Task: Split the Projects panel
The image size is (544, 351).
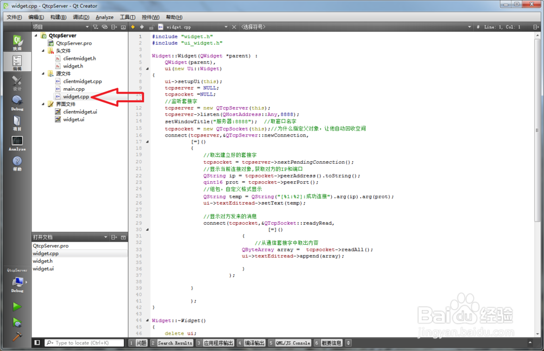Action: [x=114, y=27]
